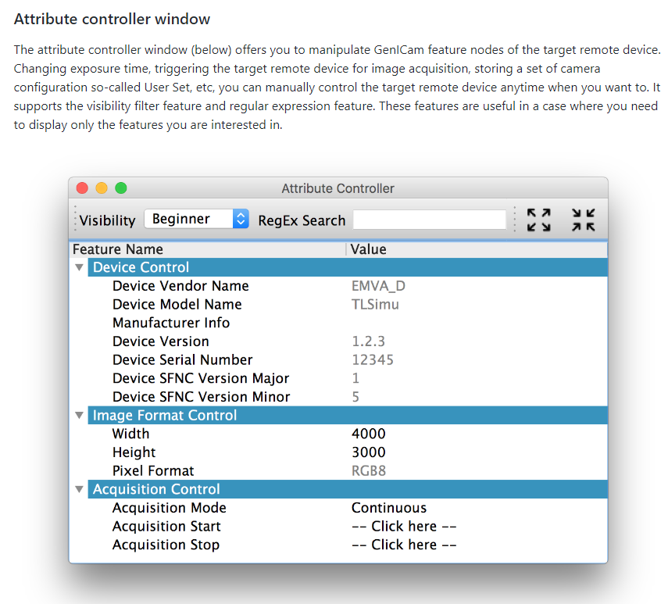
Task: Click the collapse-all arrows icon
Action: coord(583,220)
